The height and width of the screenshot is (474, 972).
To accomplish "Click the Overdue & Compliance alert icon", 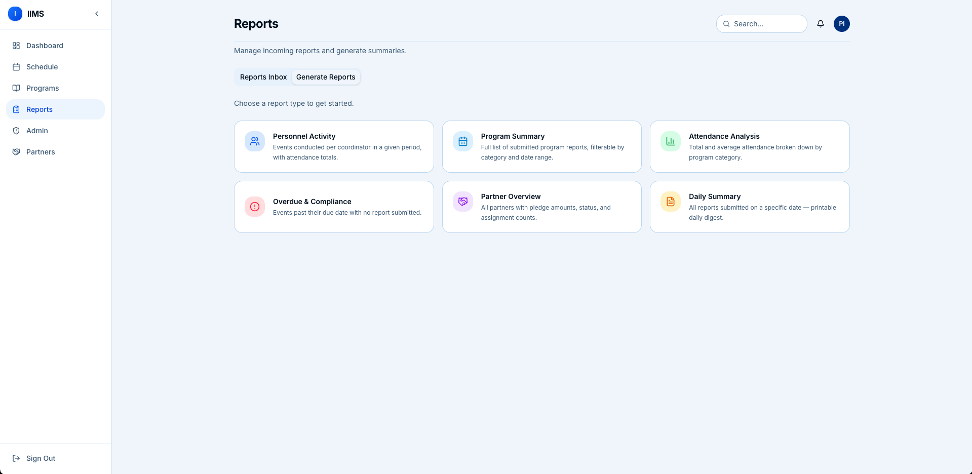I will (x=255, y=207).
